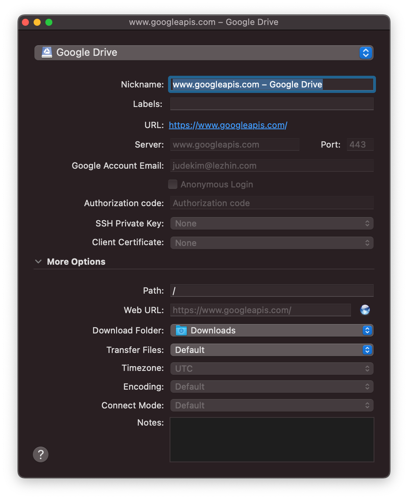Click the Nickname text field
The height and width of the screenshot is (499, 408).
tap(272, 84)
